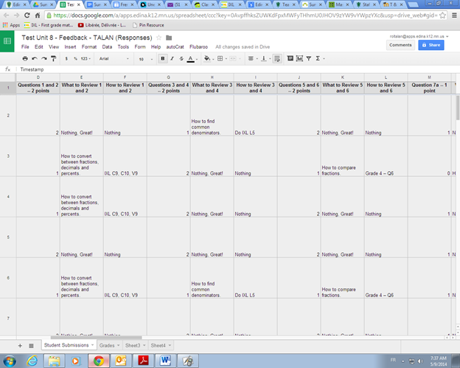Open the 123 more formats dropdown
The width and height of the screenshot is (460, 368).
click(86, 59)
